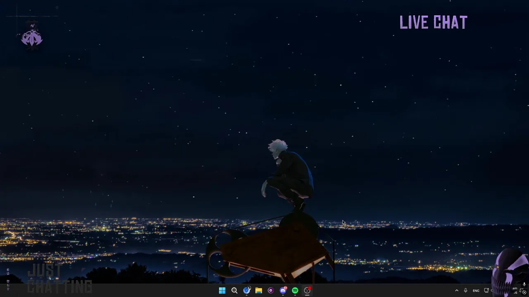Open taskbar Search magnifier
The height and width of the screenshot is (297, 529).
point(234,290)
